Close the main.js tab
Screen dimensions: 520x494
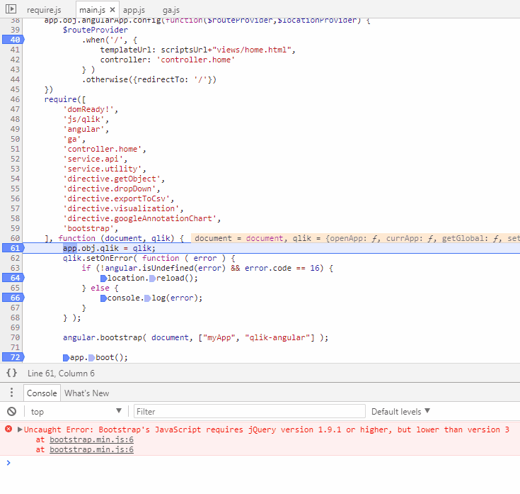coord(112,11)
